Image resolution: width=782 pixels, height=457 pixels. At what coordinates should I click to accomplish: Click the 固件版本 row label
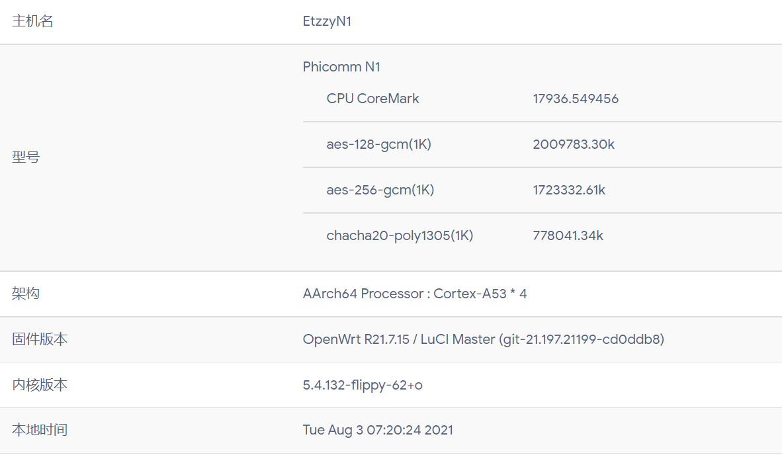pyautogui.click(x=40, y=339)
